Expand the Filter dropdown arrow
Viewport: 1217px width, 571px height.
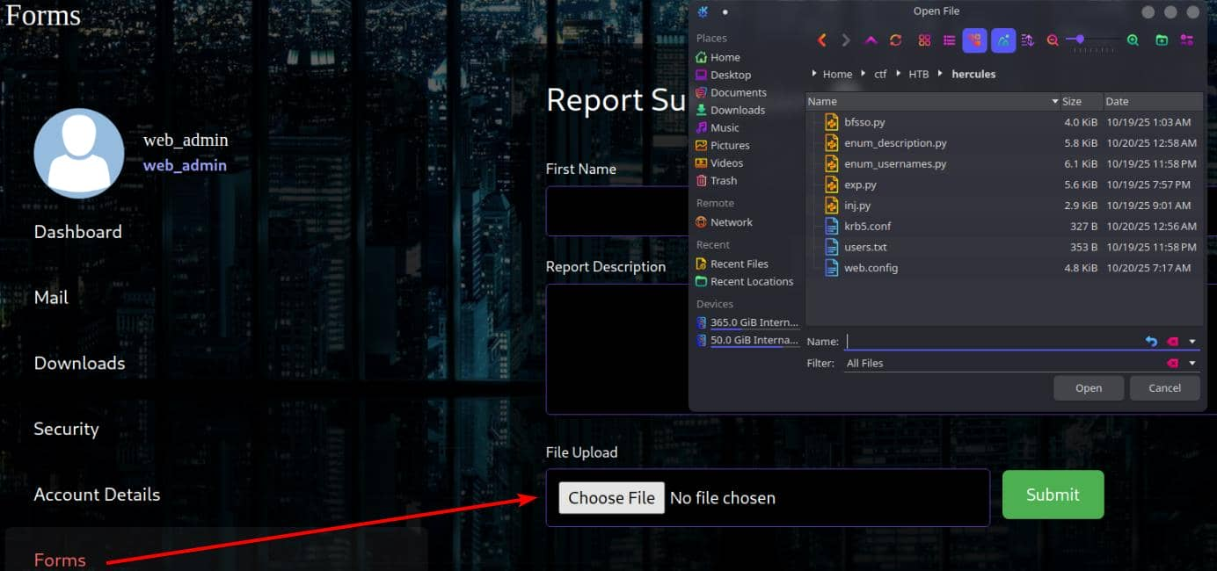pyautogui.click(x=1192, y=364)
